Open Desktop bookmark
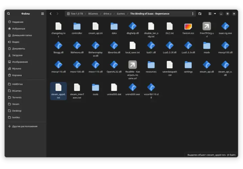 pyautogui.click(x=26, y=111)
